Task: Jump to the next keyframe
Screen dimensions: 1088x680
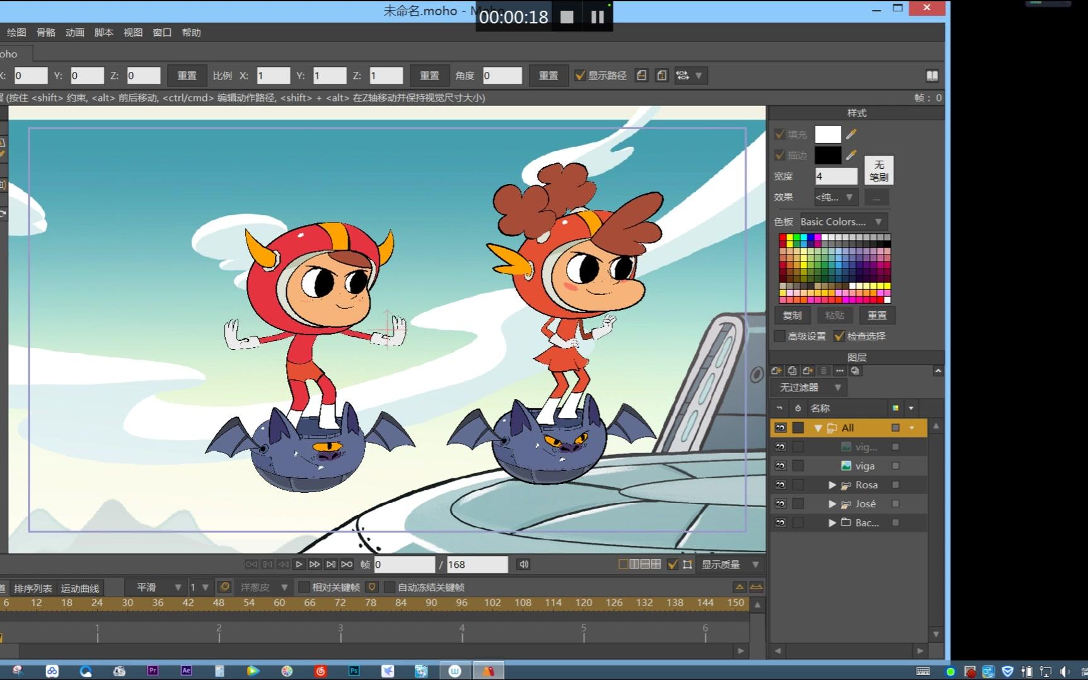Action: (x=330, y=564)
